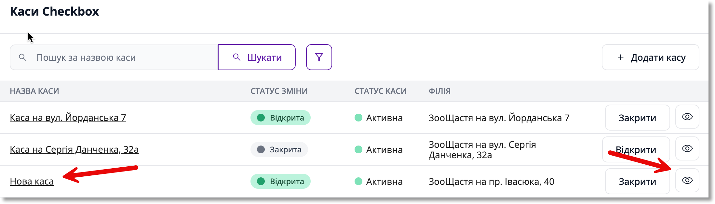Click the green Відкрита badge in first row
This screenshot has height=204, width=715.
(x=280, y=118)
